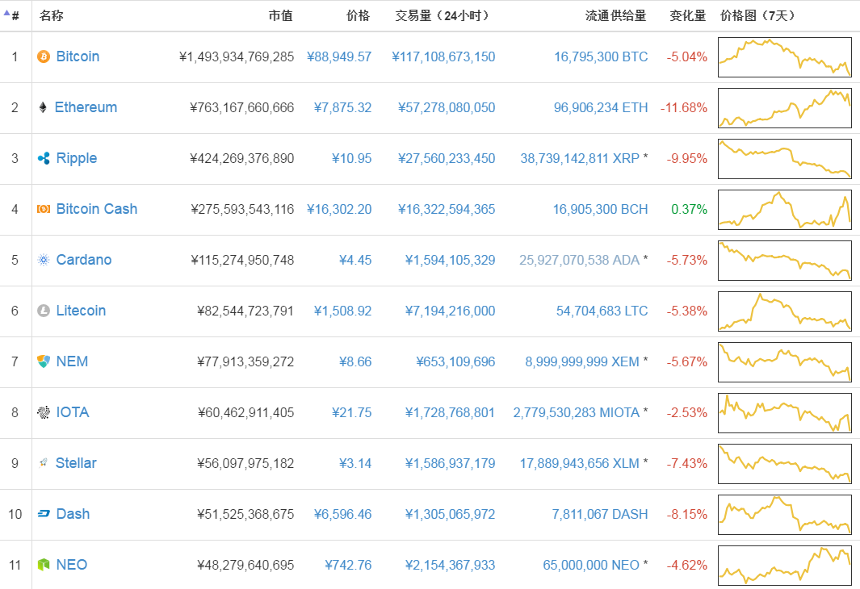
Task: Sort by rank using # column arrow
Action: (11, 15)
